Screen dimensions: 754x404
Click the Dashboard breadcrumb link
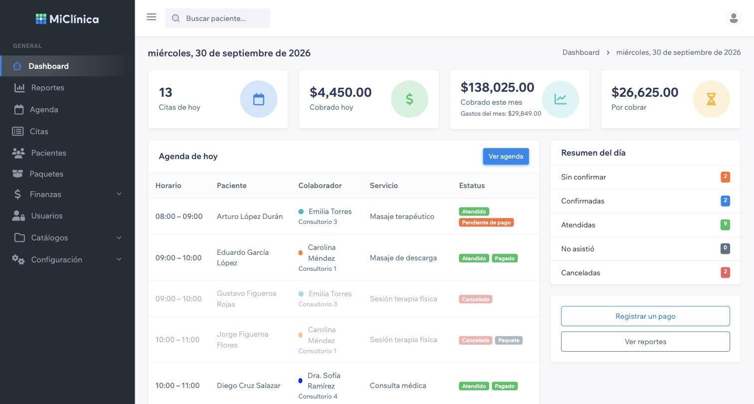(x=581, y=52)
